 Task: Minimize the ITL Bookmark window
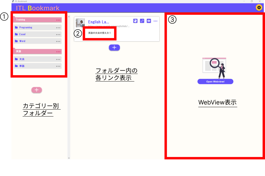244,1
